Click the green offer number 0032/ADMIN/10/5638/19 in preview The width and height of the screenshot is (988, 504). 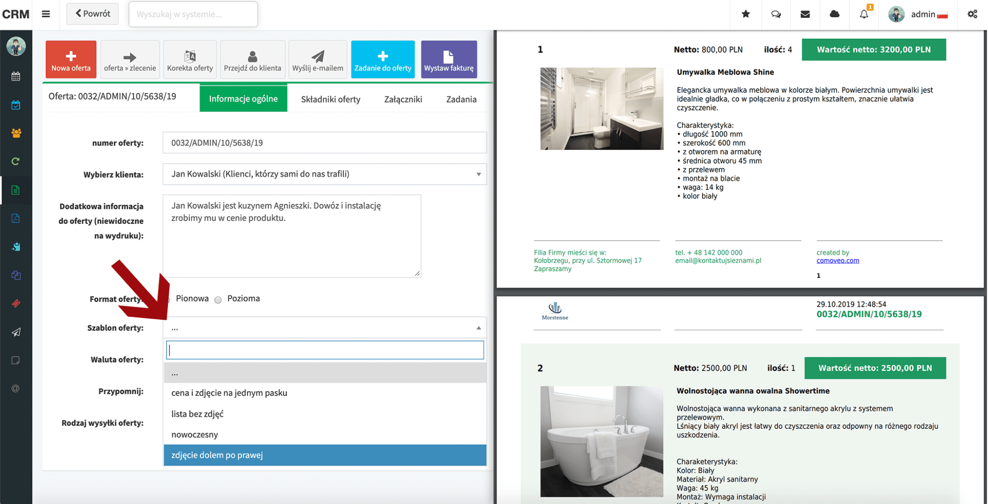coord(869,314)
